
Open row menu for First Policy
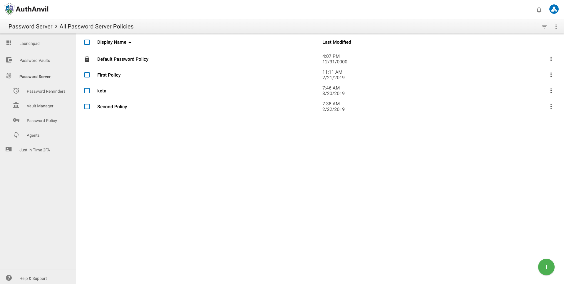pyautogui.click(x=551, y=75)
